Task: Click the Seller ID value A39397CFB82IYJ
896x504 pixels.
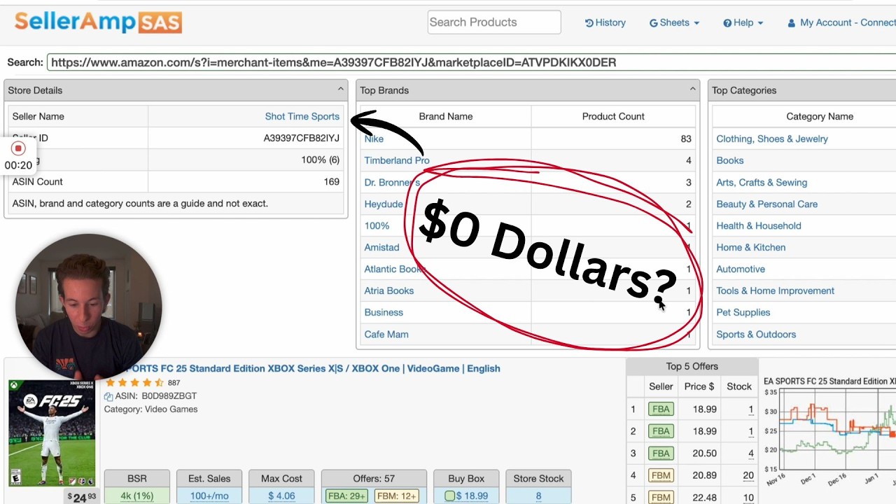Action: 302,138
